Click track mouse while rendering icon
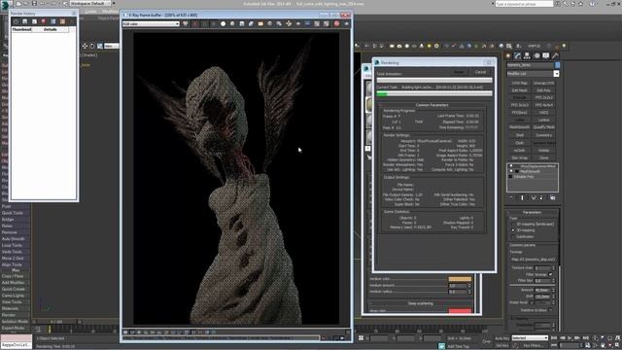 [289, 23]
